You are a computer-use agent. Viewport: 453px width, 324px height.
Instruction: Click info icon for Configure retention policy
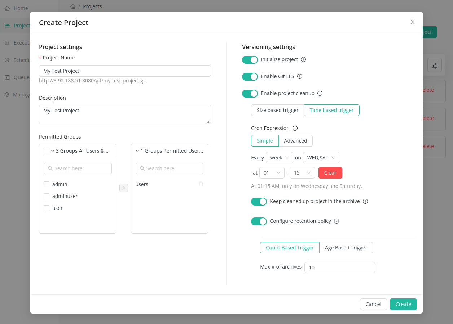336,221
